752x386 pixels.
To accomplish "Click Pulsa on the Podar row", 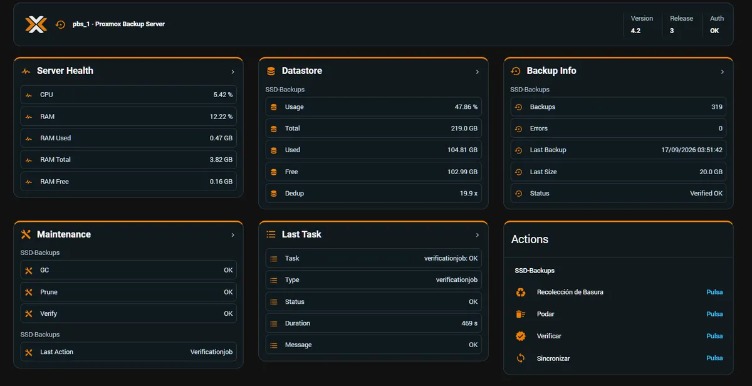I will click(x=714, y=314).
